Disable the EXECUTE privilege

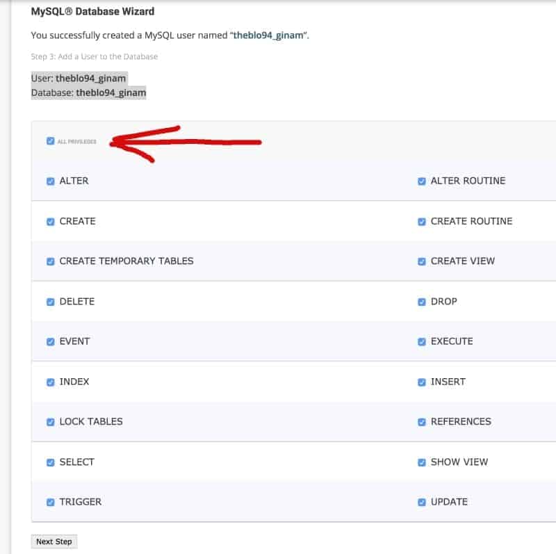tap(422, 342)
